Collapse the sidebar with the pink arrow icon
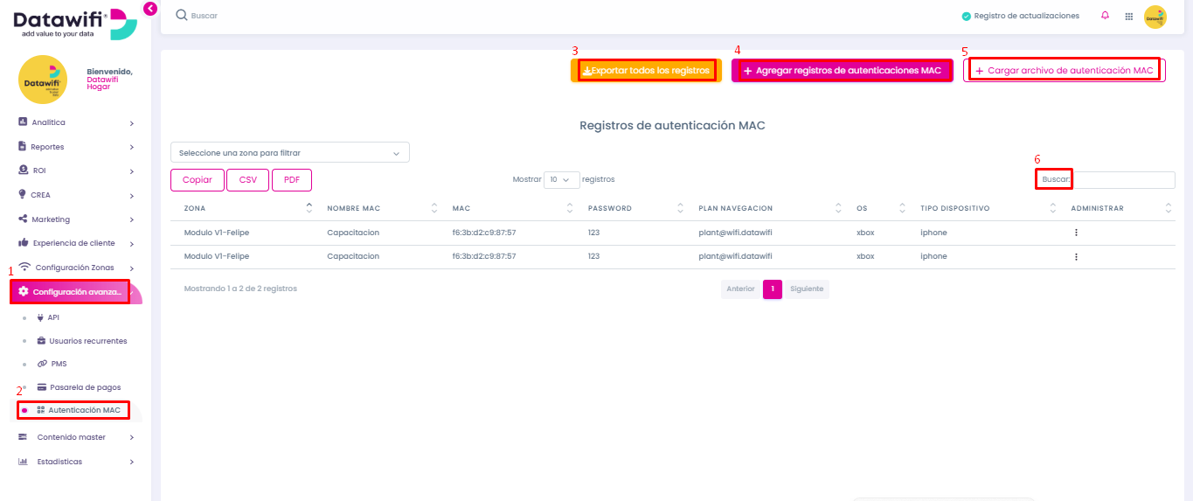This screenshot has height=501, width=1193. tap(149, 9)
